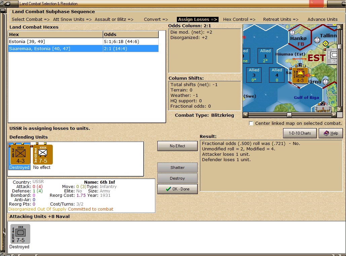Click the Pärnu port icon on map
346x256 pixels.
point(326,81)
